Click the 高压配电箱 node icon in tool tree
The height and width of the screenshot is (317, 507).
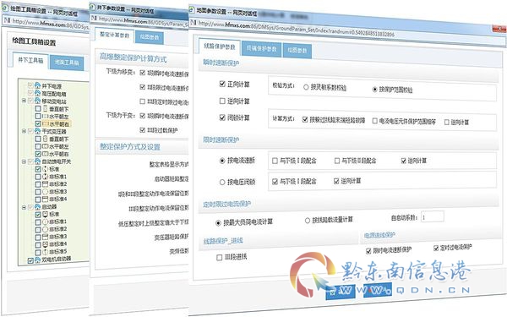[37, 93]
